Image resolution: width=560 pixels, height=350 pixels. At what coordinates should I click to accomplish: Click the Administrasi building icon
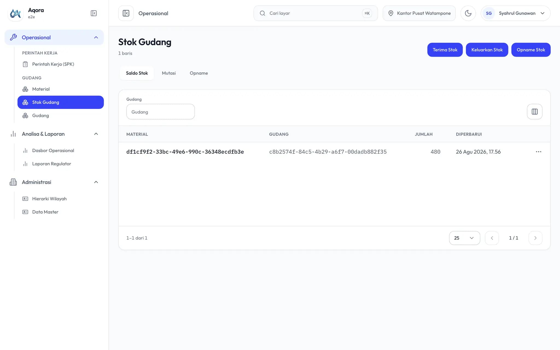tap(13, 182)
